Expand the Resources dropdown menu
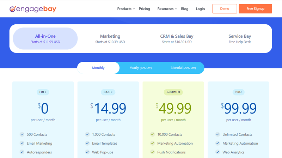The height and width of the screenshot is (158, 282). click(167, 9)
